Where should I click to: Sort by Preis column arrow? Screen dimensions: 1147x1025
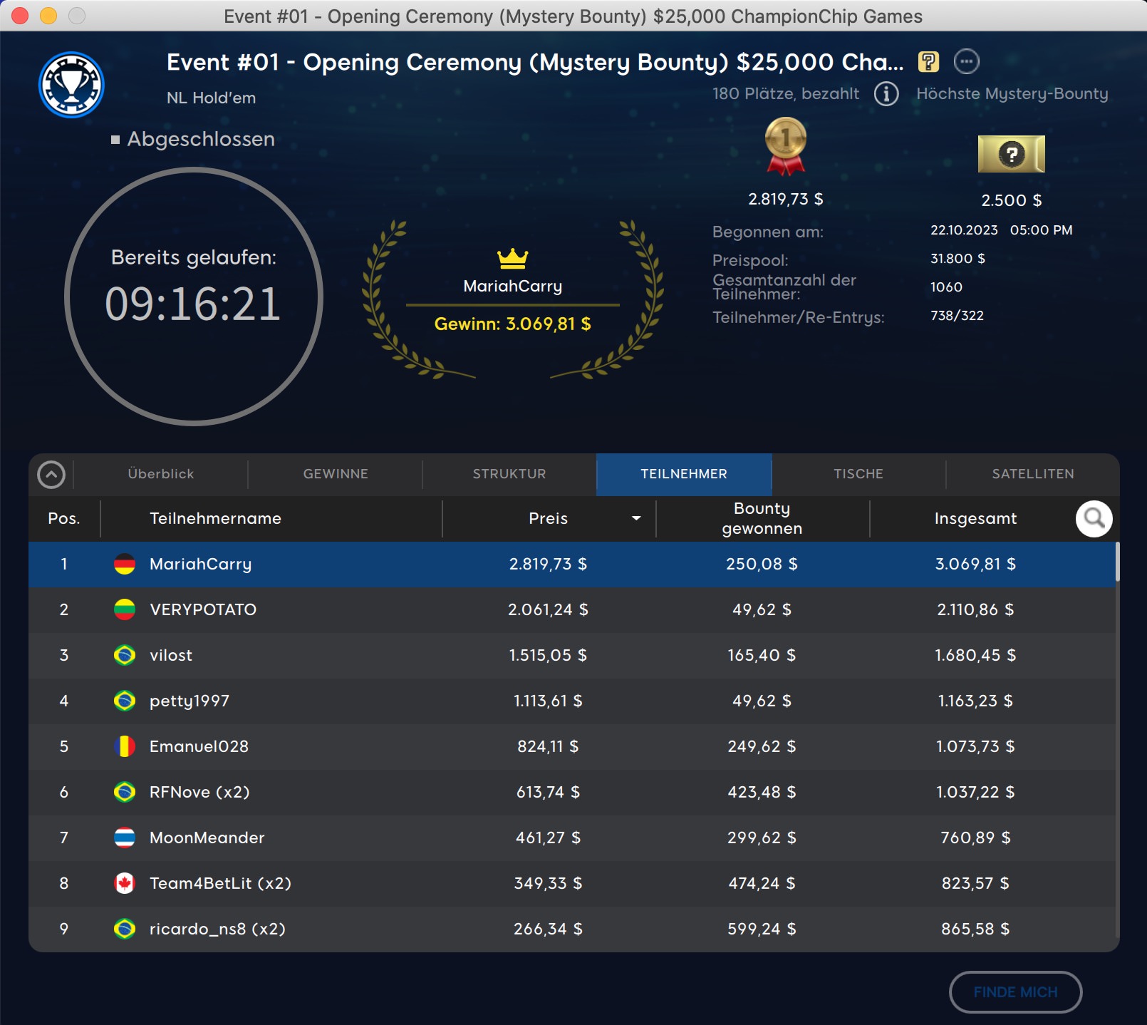(636, 519)
